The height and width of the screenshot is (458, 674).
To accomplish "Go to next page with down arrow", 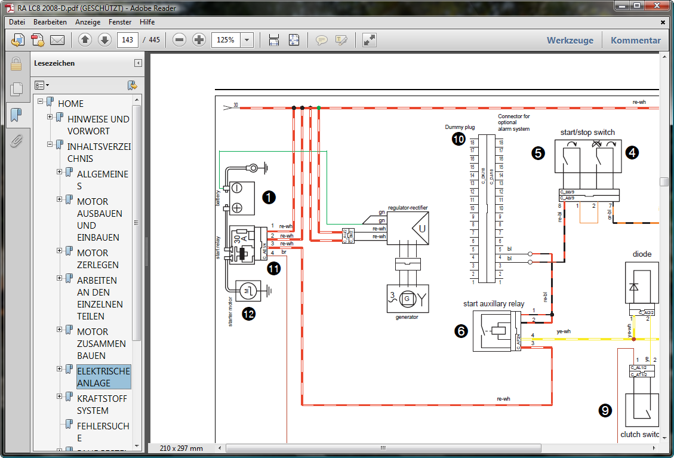I will coord(104,40).
